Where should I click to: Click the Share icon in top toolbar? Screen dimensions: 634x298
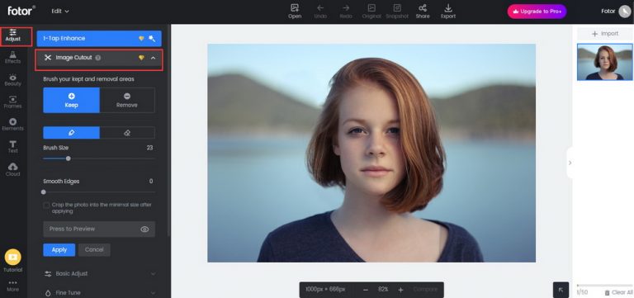pos(423,12)
